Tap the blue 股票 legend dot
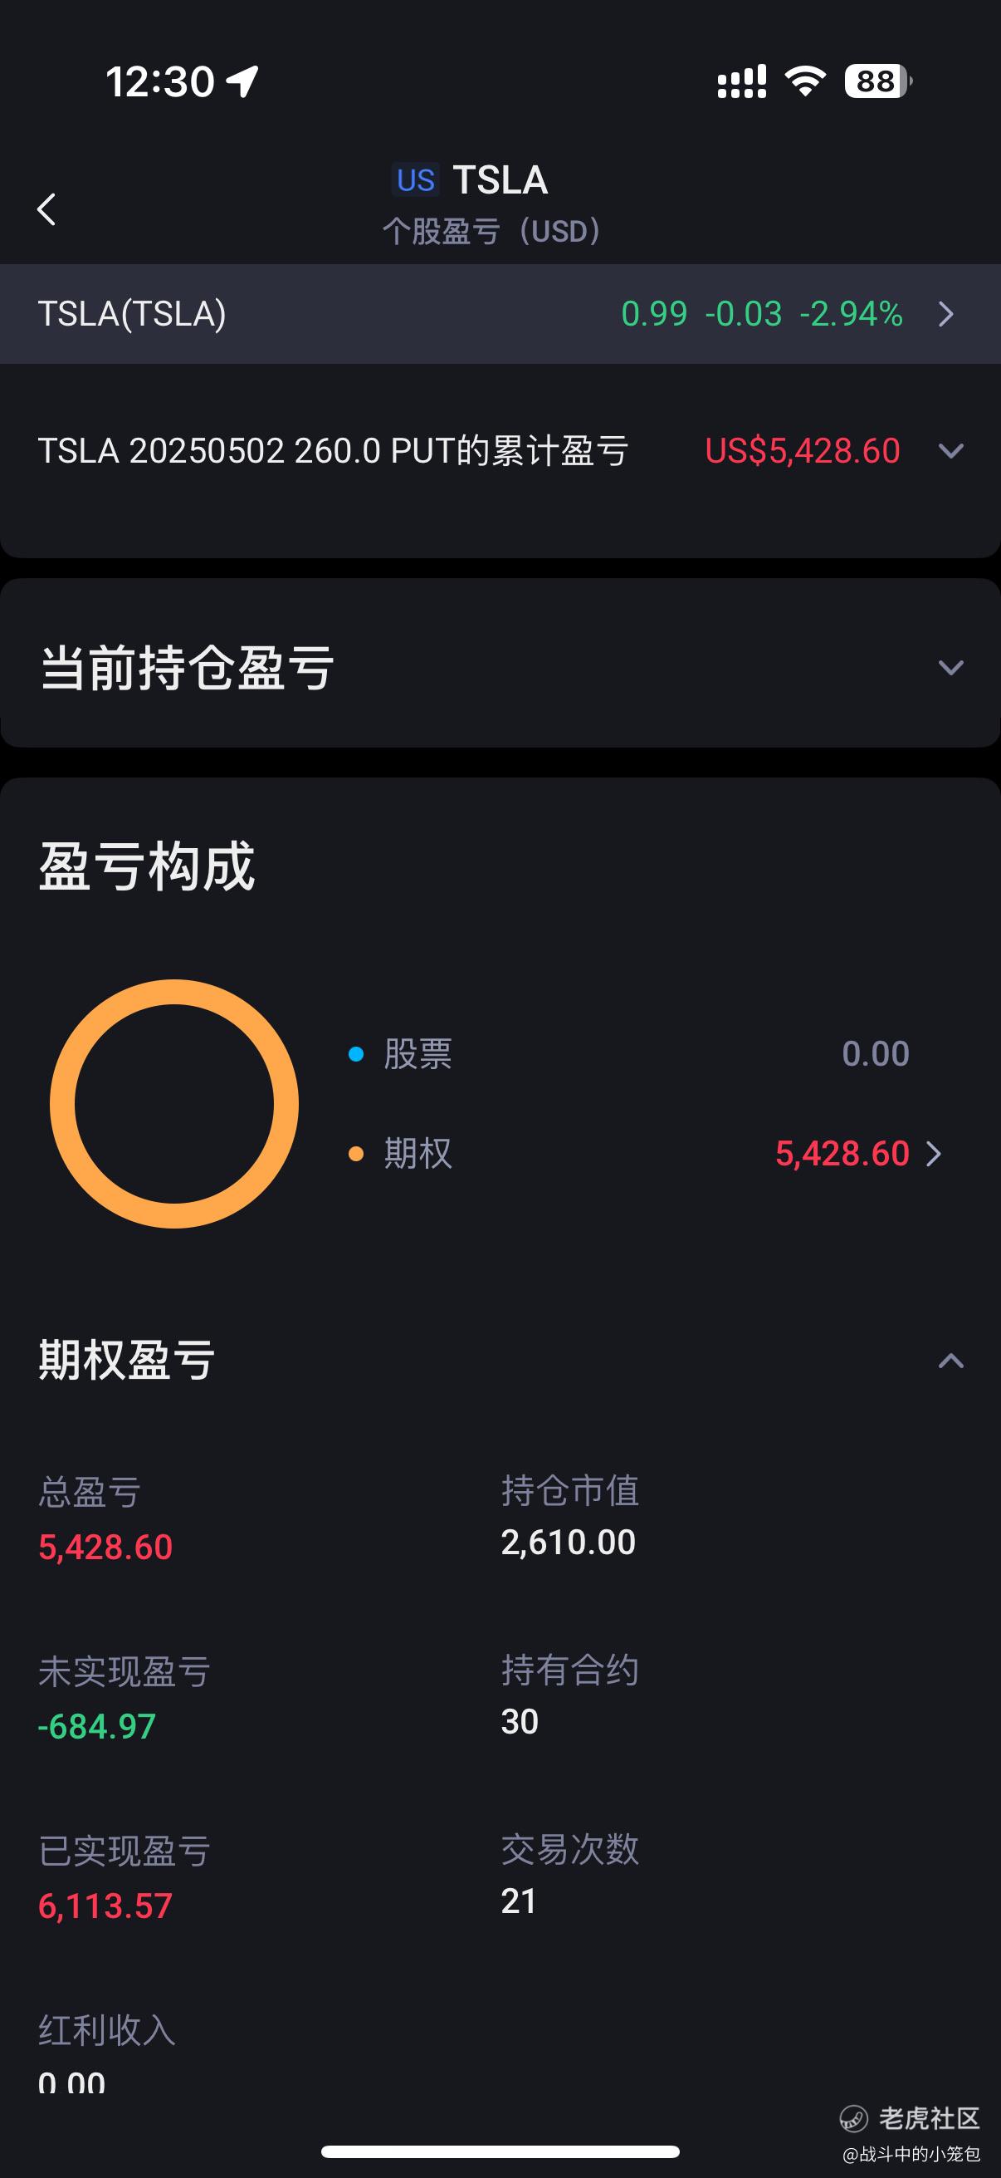 [355, 1054]
